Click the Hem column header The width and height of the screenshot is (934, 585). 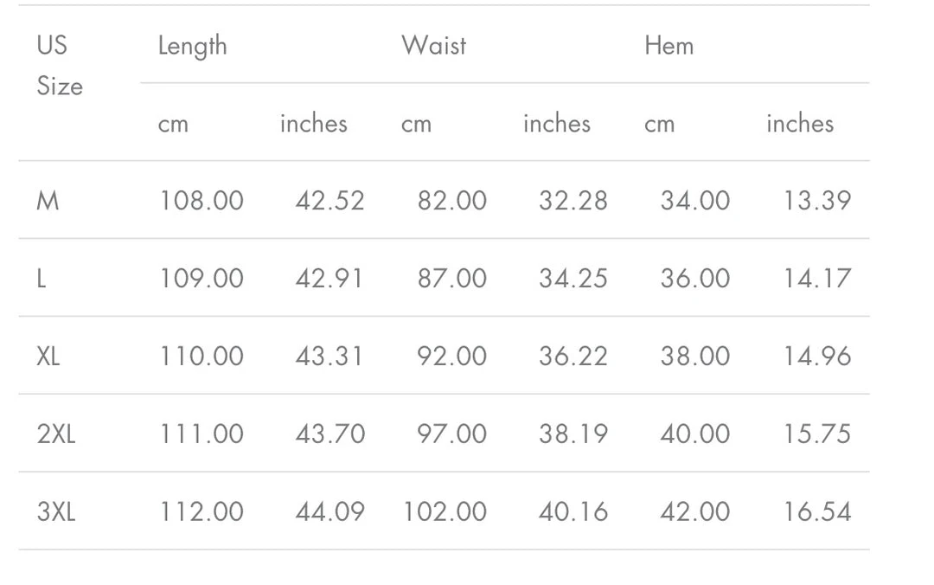click(669, 46)
